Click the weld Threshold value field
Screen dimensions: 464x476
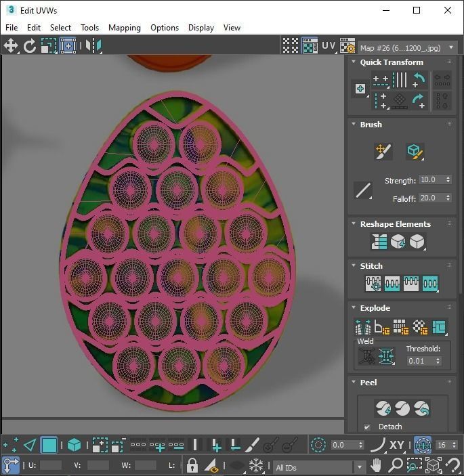tap(421, 361)
